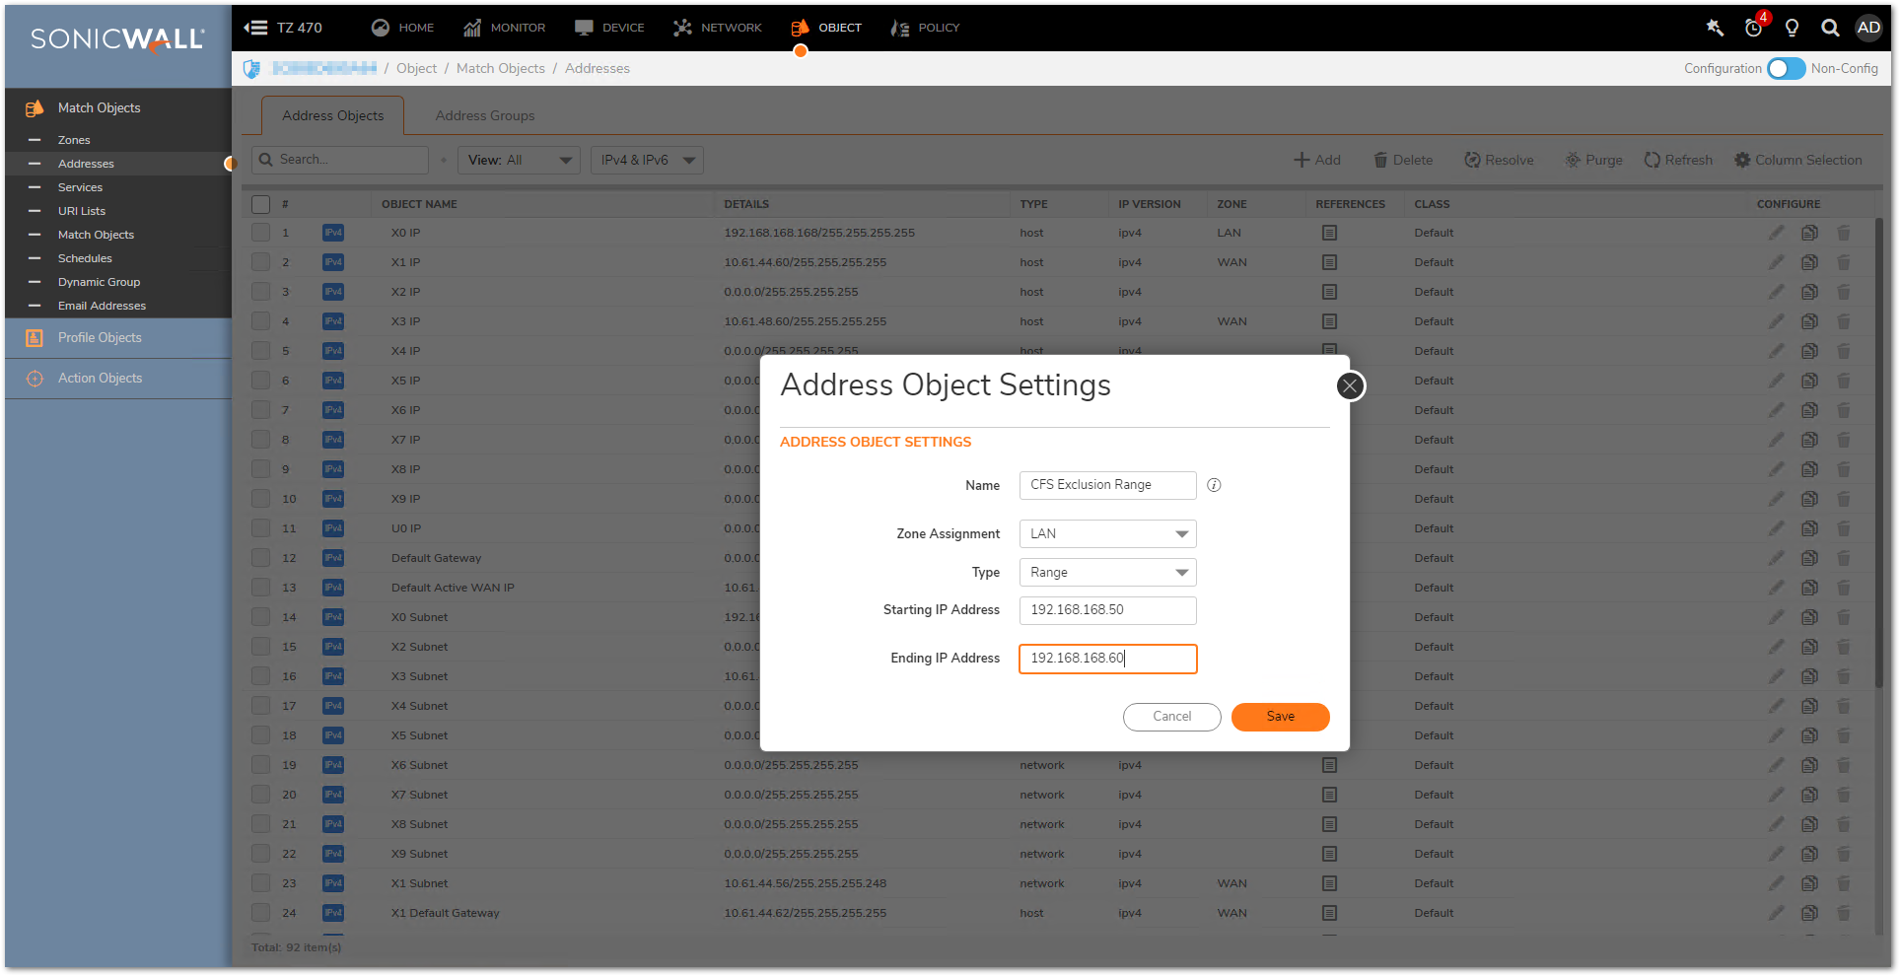The height and width of the screenshot is (976, 1900).
Task: Delete the X2 IP row with trash icon
Action: pyautogui.click(x=1843, y=292)
